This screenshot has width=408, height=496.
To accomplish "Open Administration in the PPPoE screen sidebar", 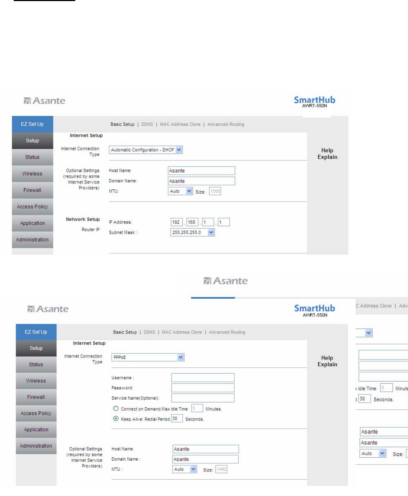I will [36, 446].
